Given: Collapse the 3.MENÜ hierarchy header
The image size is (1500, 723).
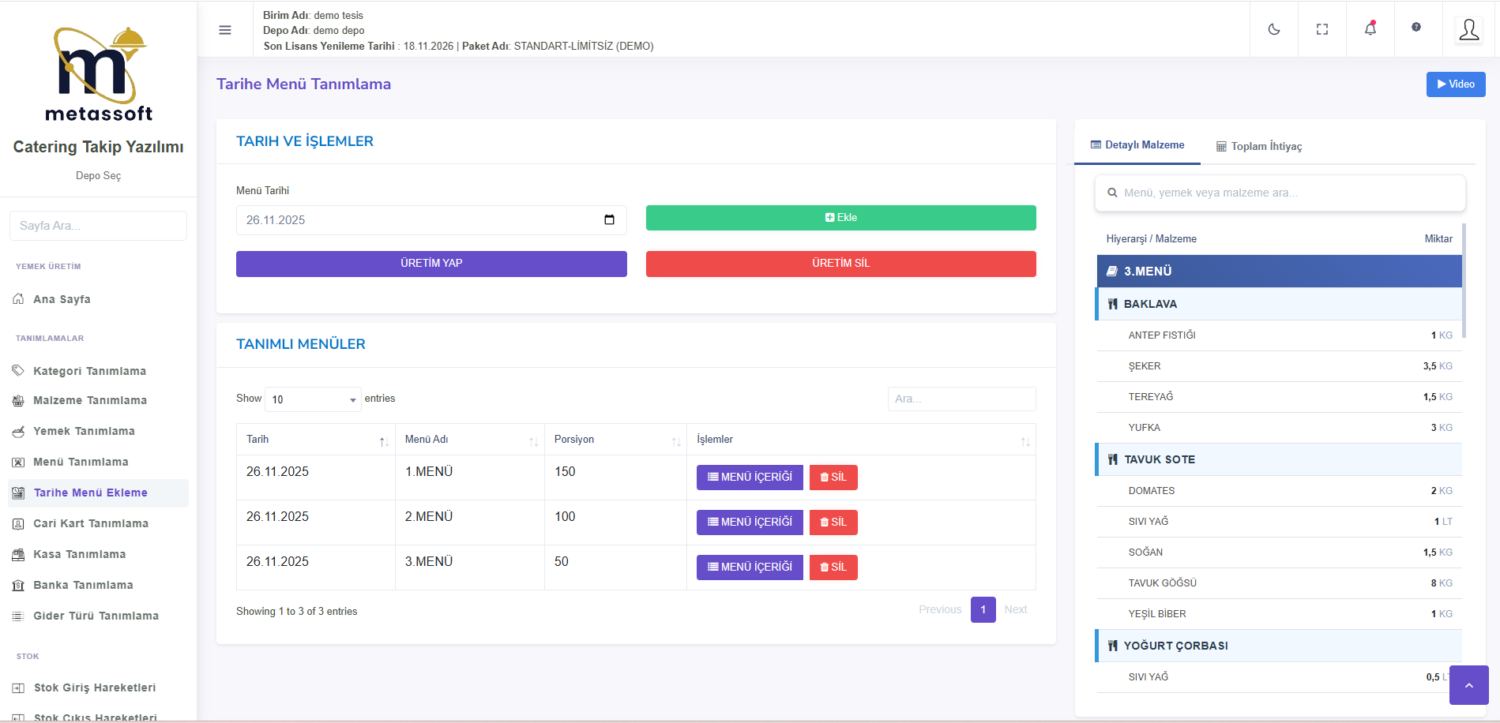Looking at the screenshot, I should pos(1279,272).
